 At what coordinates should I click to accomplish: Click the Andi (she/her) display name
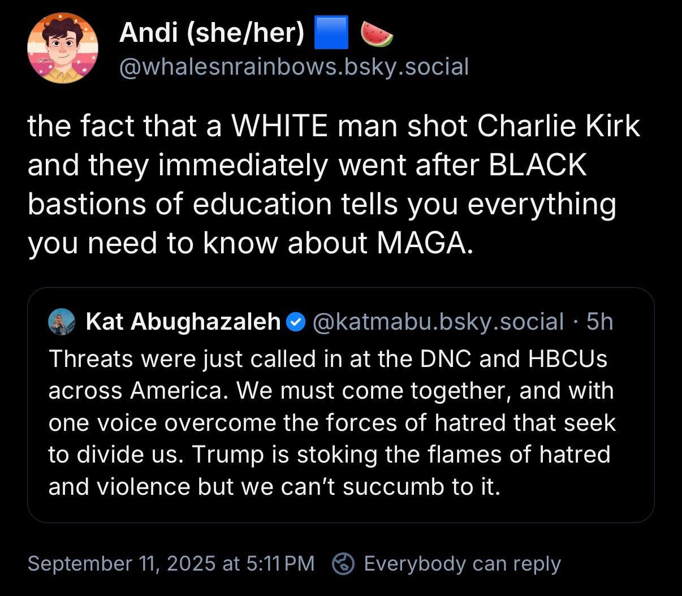pyautogui.click(x=212, y=33)
